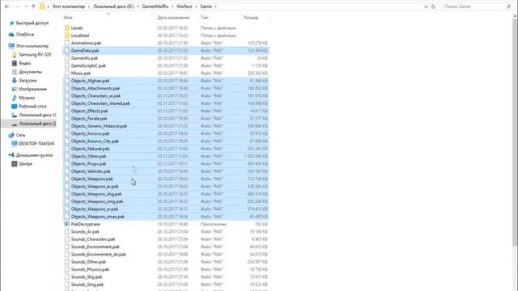Select Objects_Other.pak file name

pyautogui.click(x=88, y=156)
